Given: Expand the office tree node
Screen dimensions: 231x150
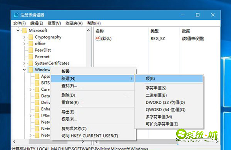Looking at the screenshot, I should tap(24, 44).
